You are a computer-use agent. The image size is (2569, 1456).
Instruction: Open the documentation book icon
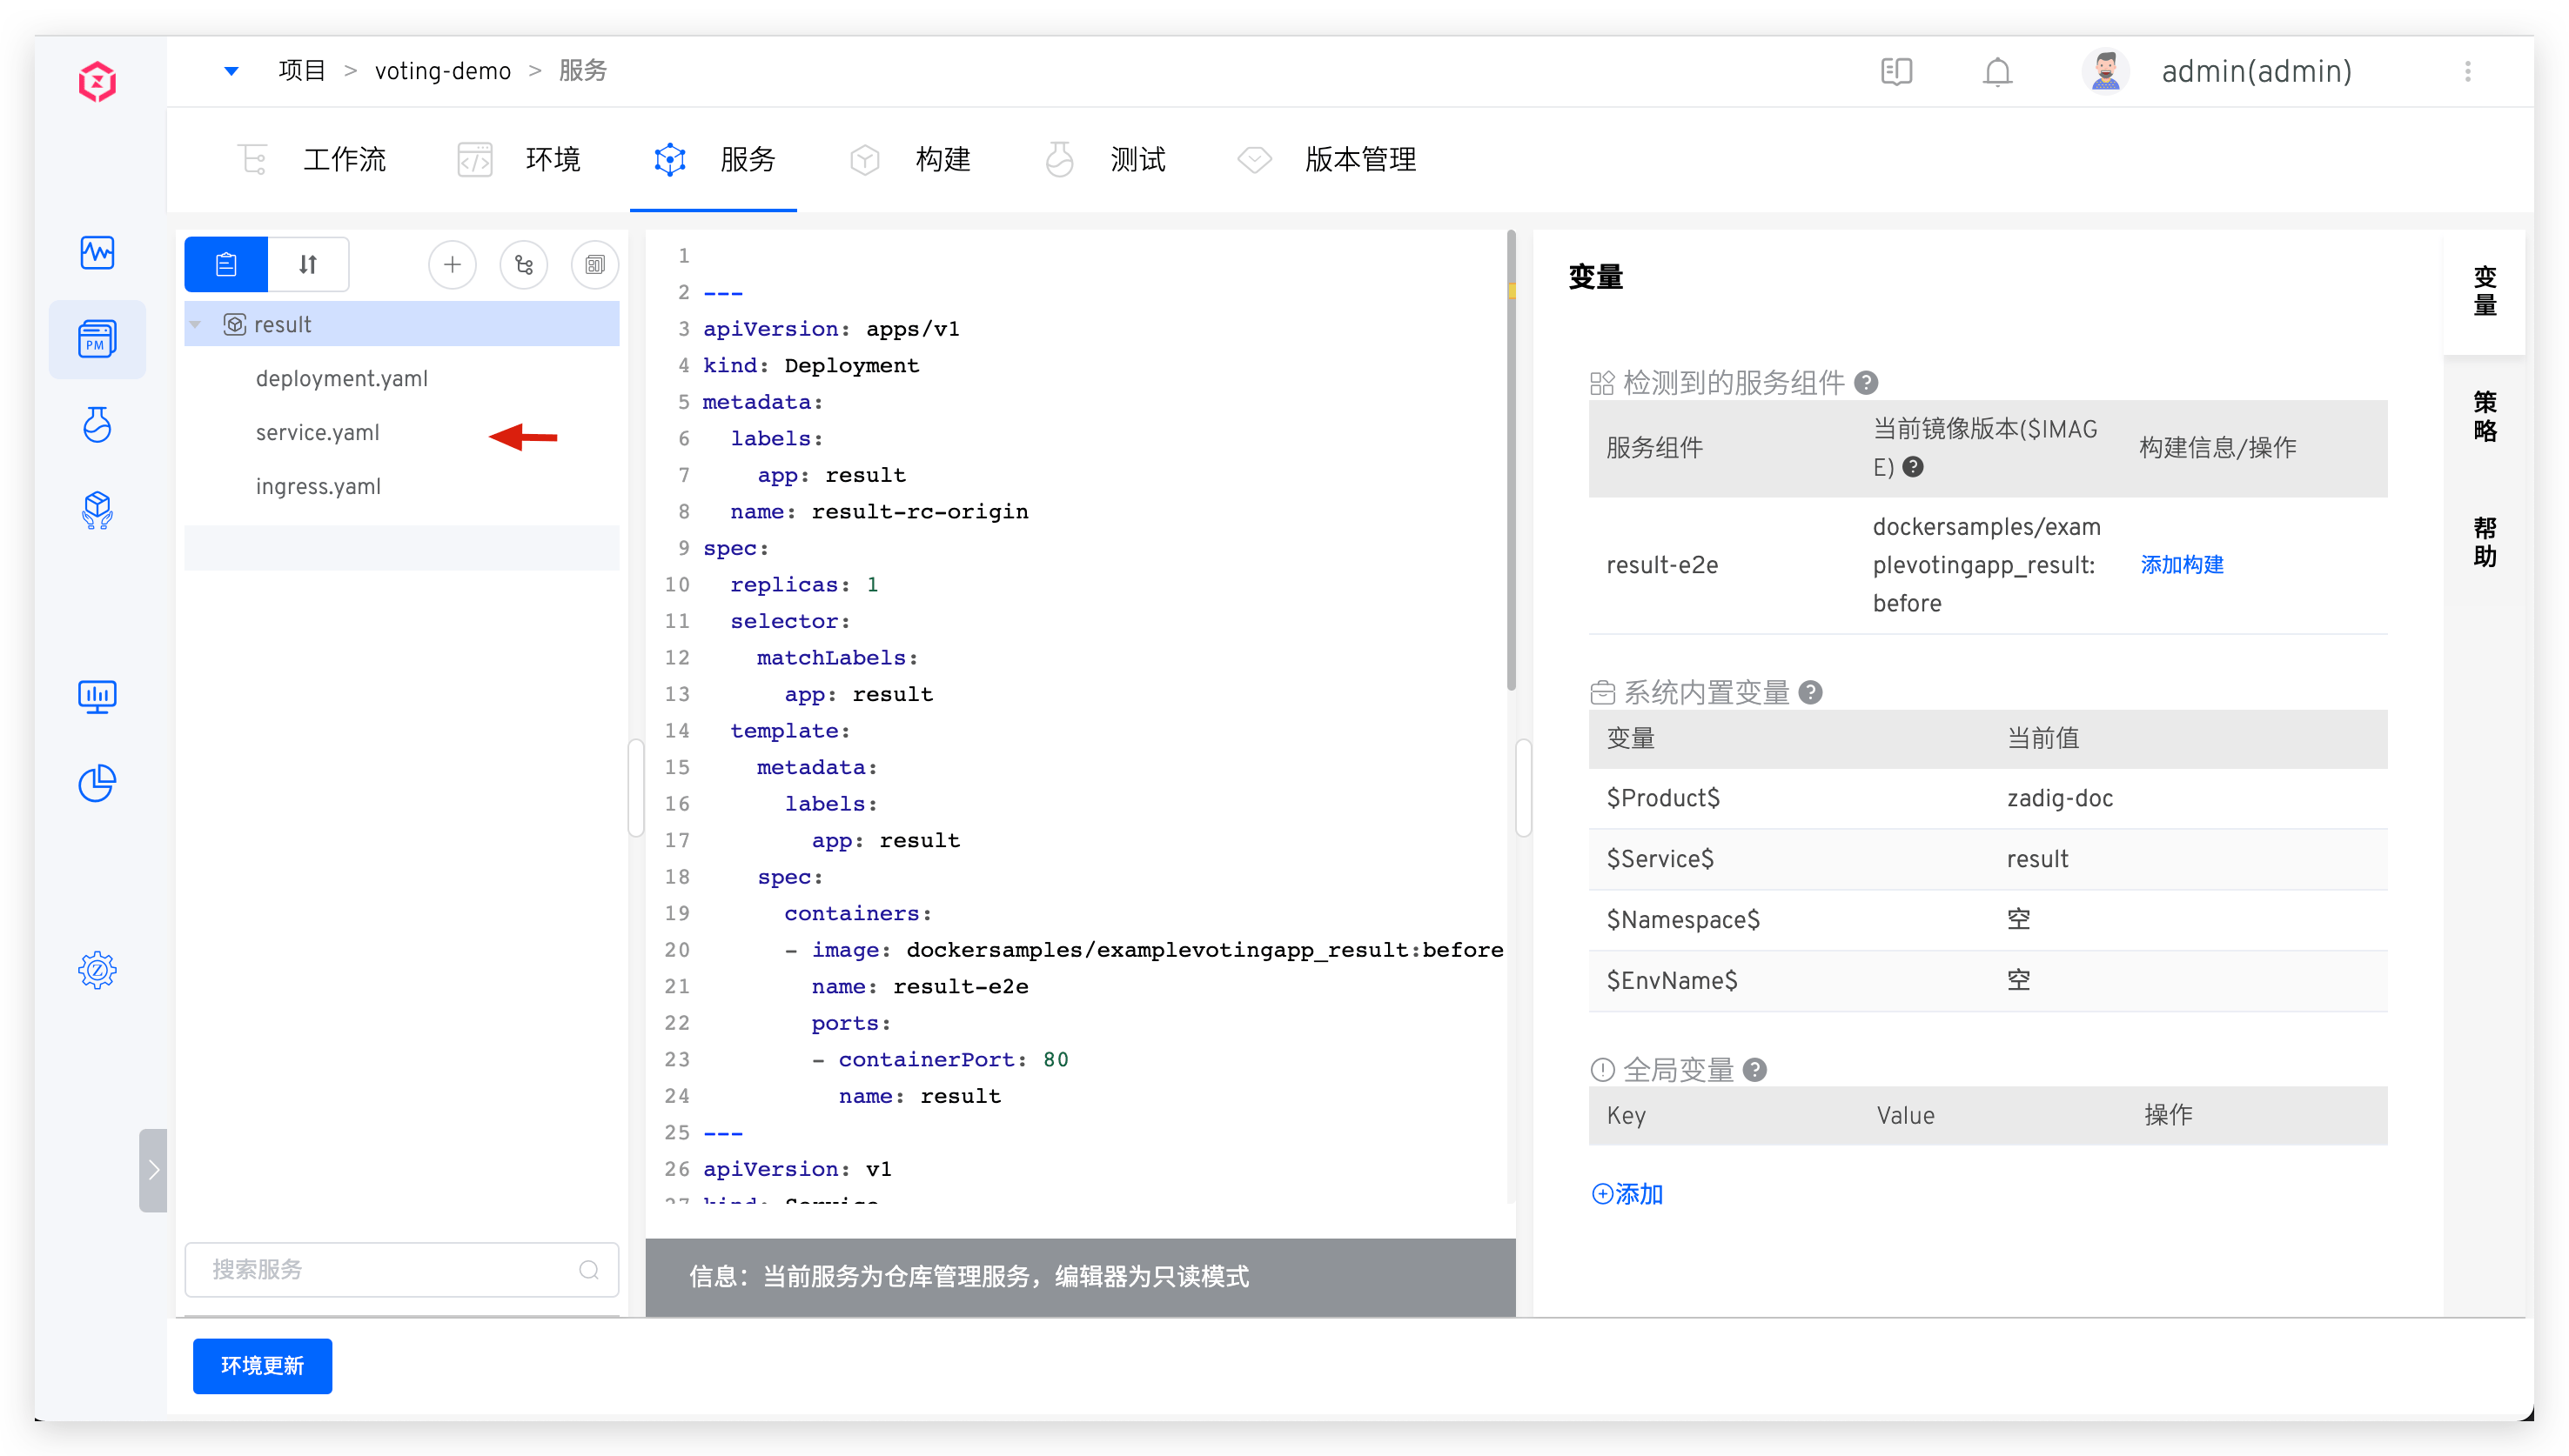coord(1895,72)
